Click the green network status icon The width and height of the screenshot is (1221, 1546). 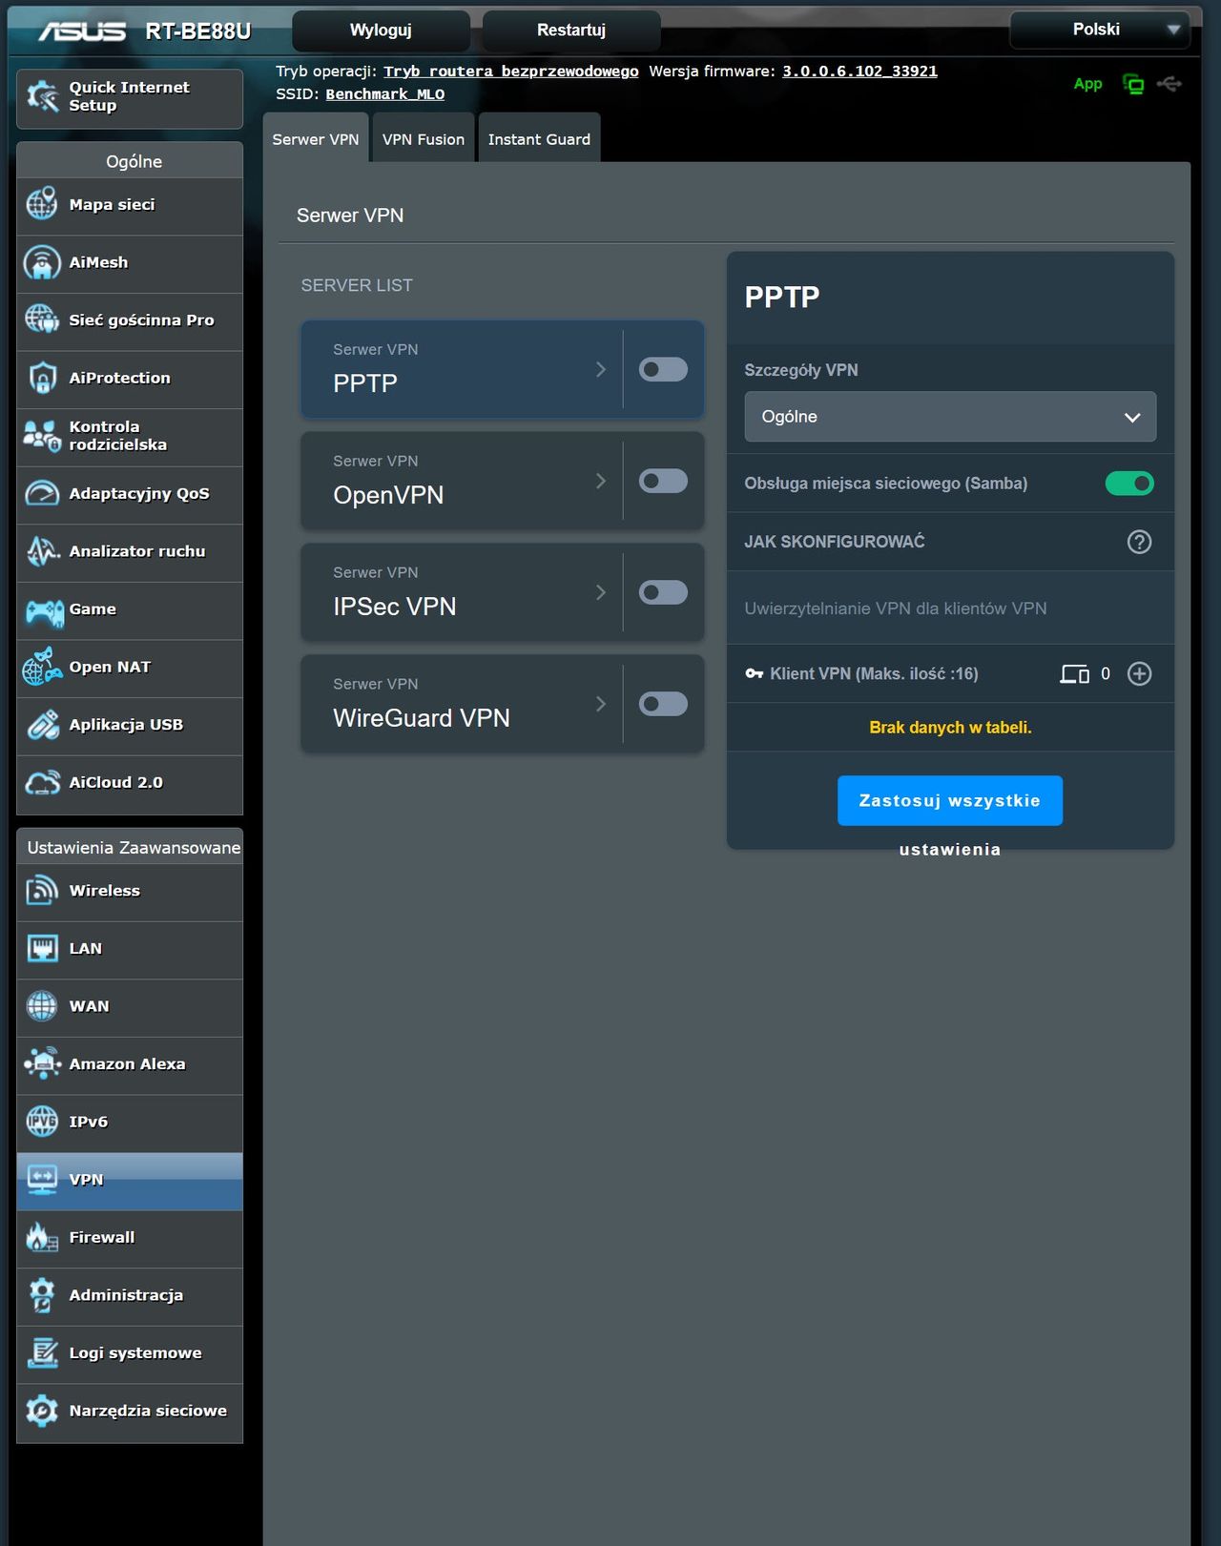1133,84
